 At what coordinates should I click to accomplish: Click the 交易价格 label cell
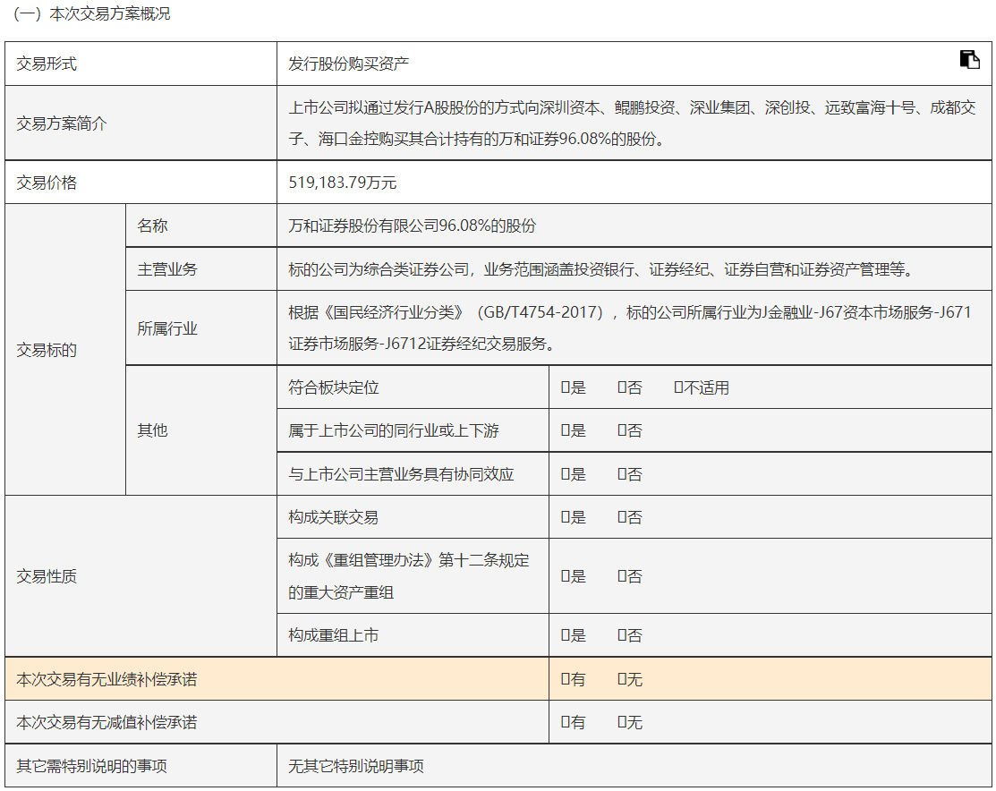point(141,183)
